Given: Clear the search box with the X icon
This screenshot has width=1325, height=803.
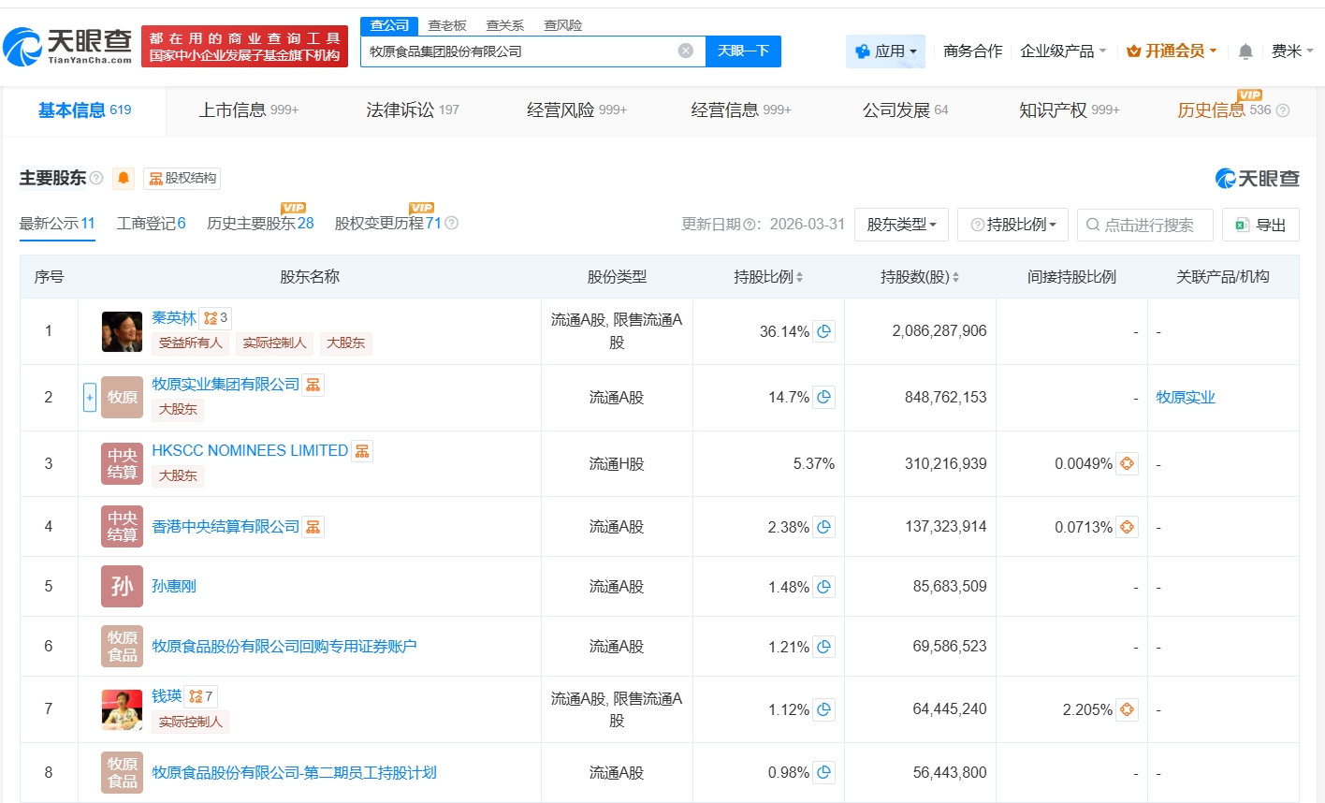Looking at the screenshot, I should [x=686, y=51].
